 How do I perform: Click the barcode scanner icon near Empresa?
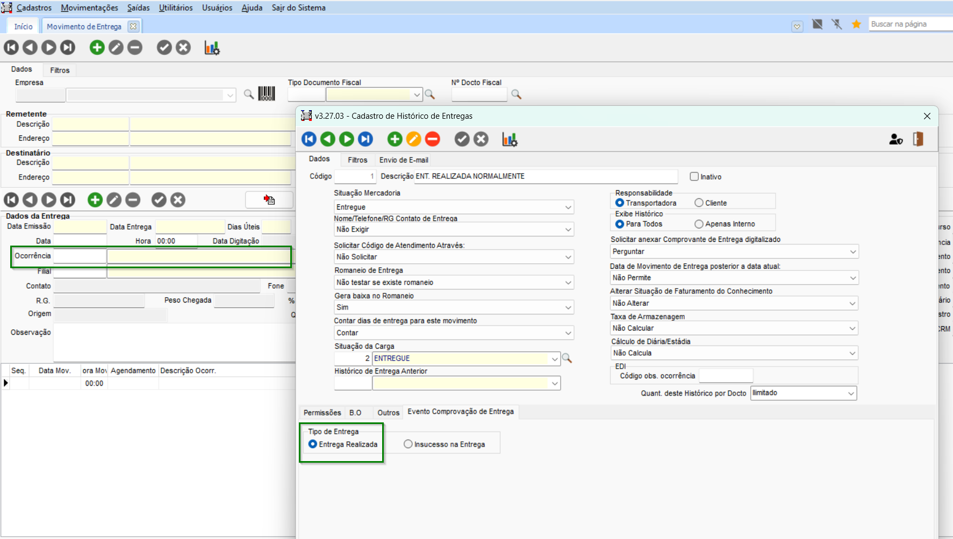267,94
